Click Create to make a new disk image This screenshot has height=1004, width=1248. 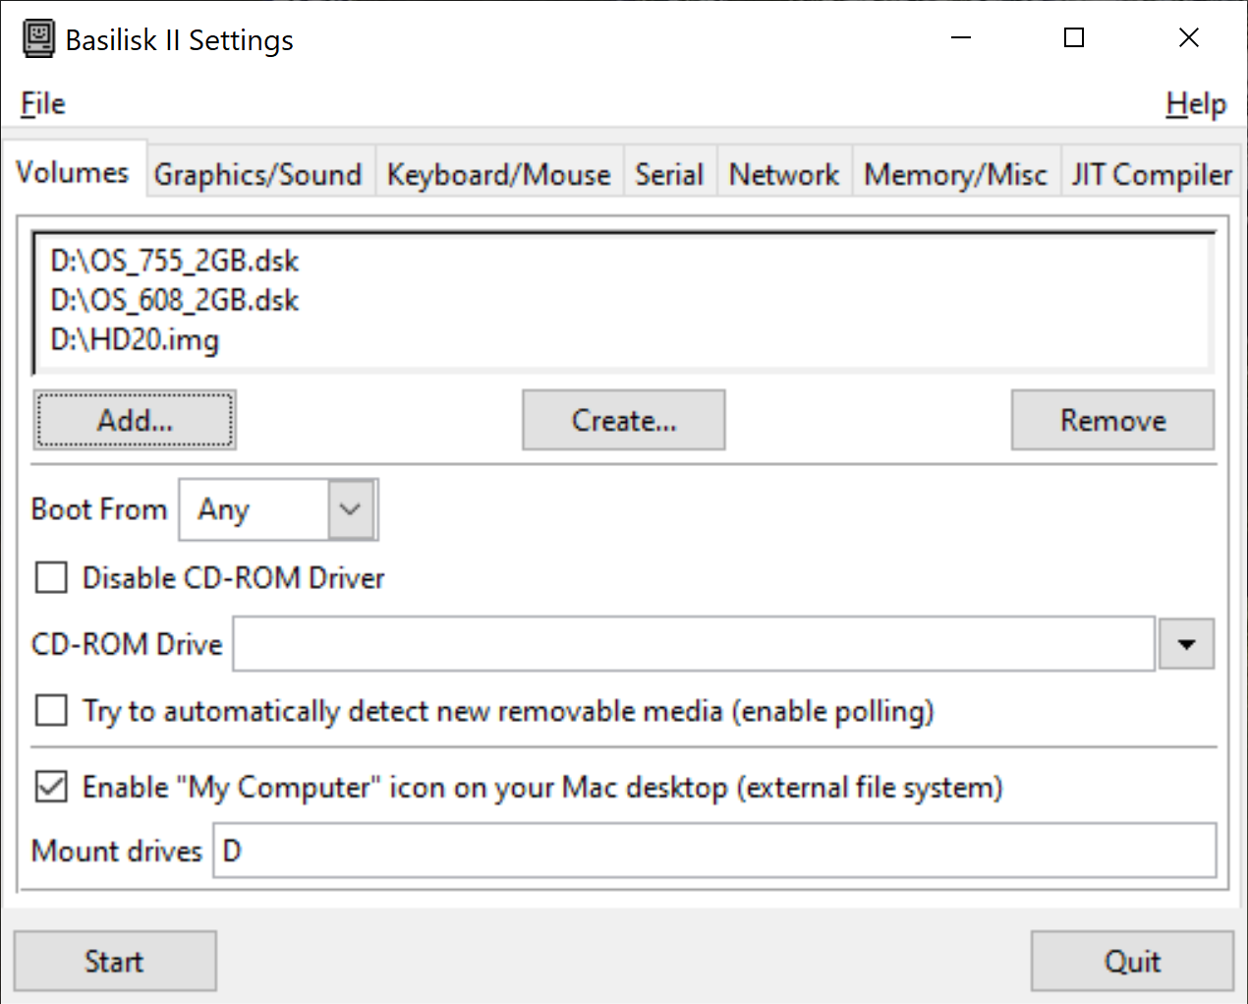623,420
